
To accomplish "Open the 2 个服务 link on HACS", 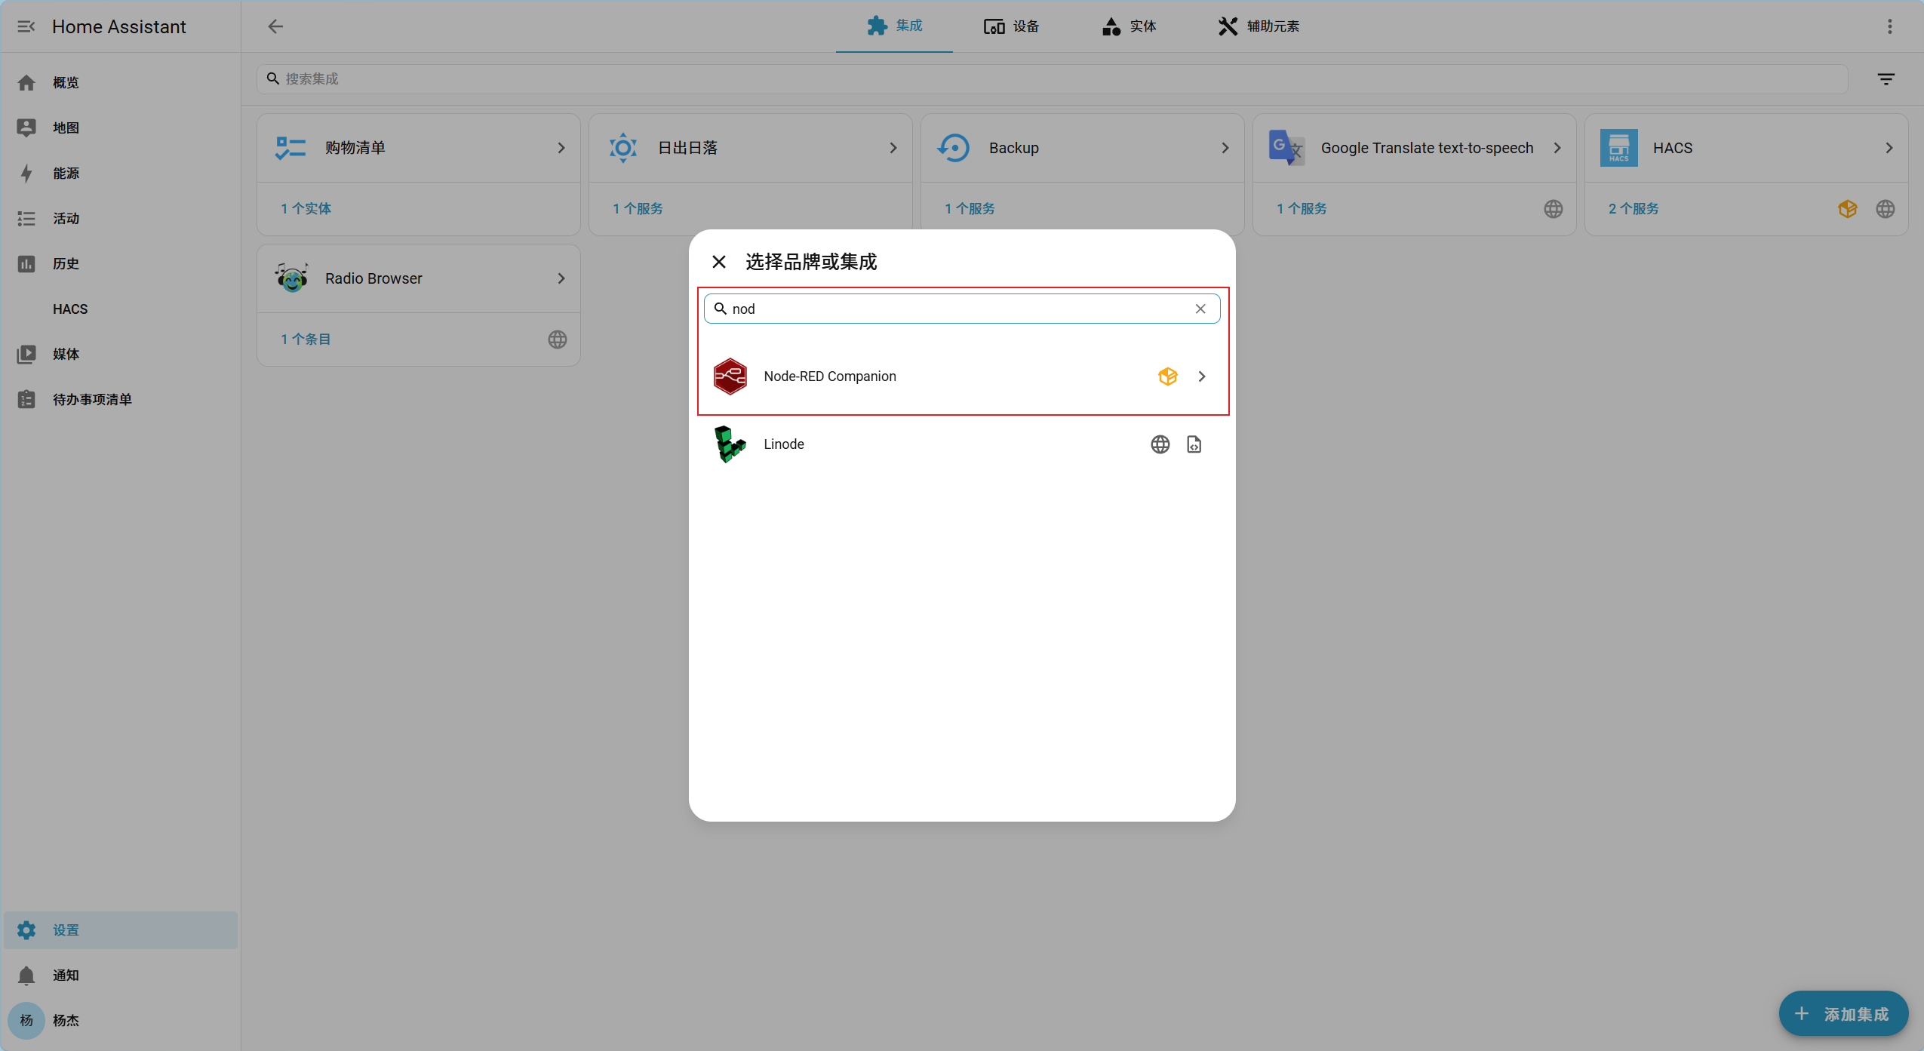I will coord(1633,209).
